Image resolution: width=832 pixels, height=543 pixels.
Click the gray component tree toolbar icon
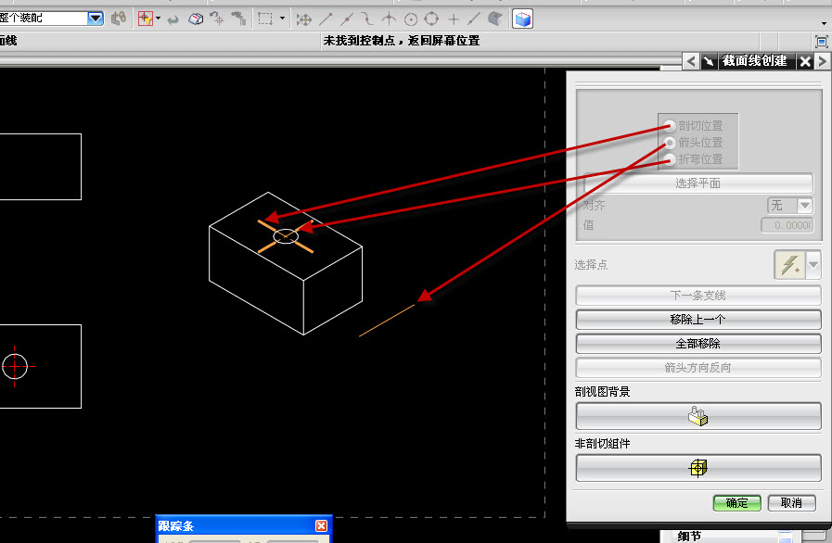[238, 19]
